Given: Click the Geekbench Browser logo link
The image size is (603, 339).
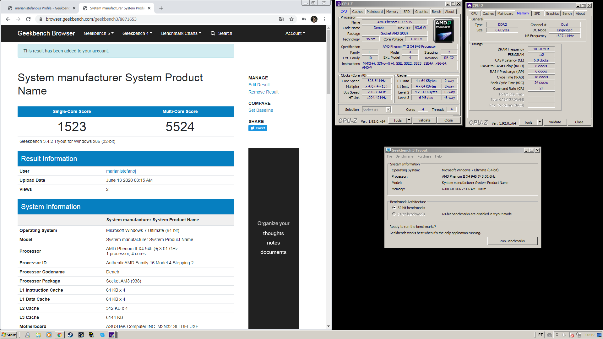Looking at the screenshot, I should [46, 33].
